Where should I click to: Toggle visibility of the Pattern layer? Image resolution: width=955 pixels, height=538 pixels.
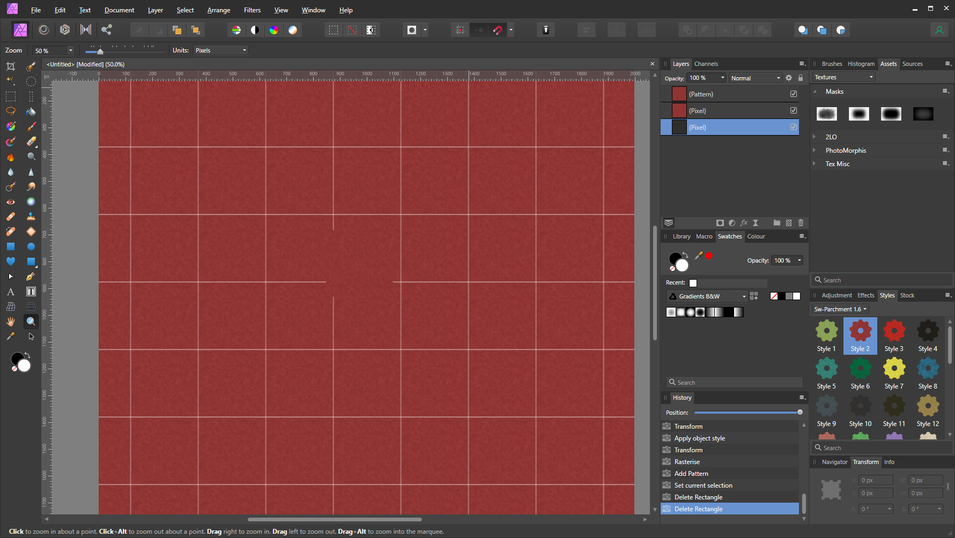click(793, 94)
